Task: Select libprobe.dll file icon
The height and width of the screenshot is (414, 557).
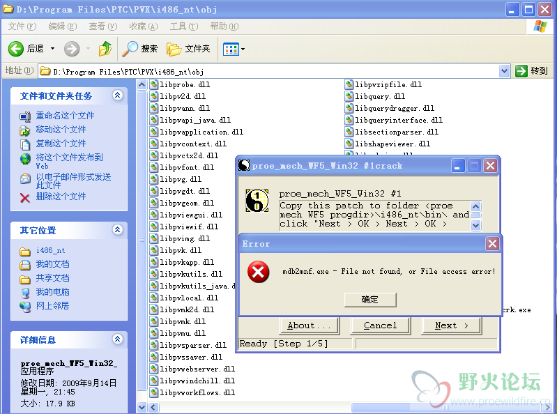Action: (x=153, y=84)
